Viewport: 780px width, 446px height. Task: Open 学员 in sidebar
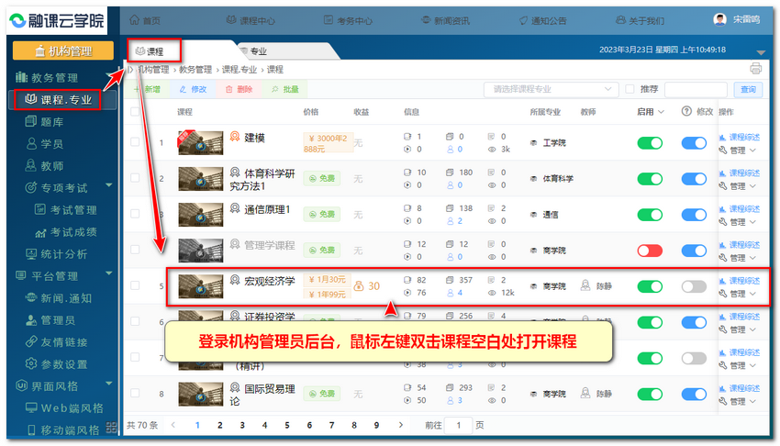click(45, 144)
